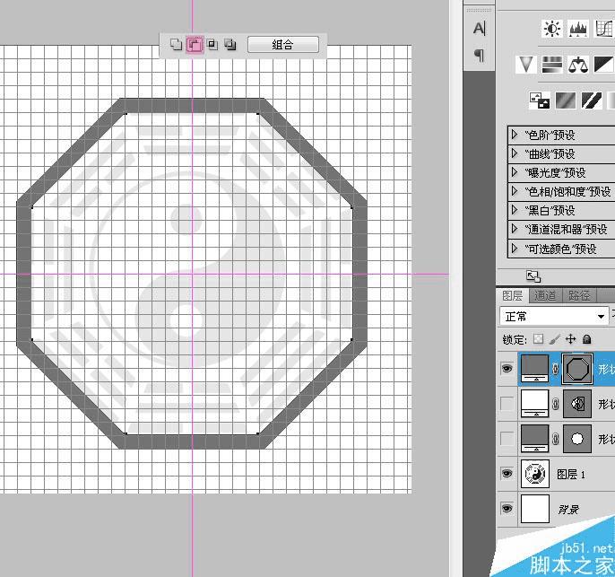
Task: Add a Hue/Saturation adjustment
Action: (552, 64)
